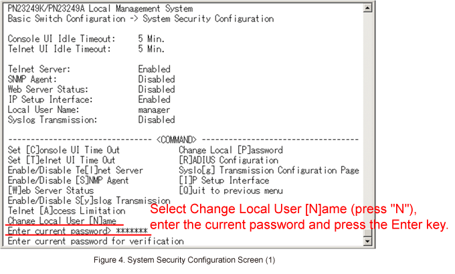Click the Telnet Server Enabled status value
The width and height of the screenshot is (455, 274).
point(154,69)
